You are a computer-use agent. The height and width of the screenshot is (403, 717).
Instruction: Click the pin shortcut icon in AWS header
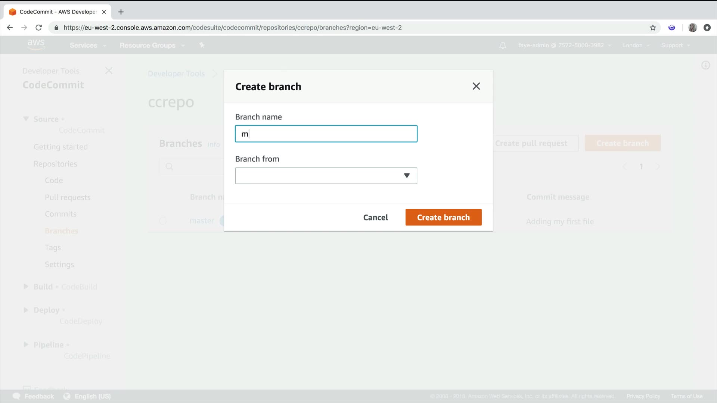202,45
